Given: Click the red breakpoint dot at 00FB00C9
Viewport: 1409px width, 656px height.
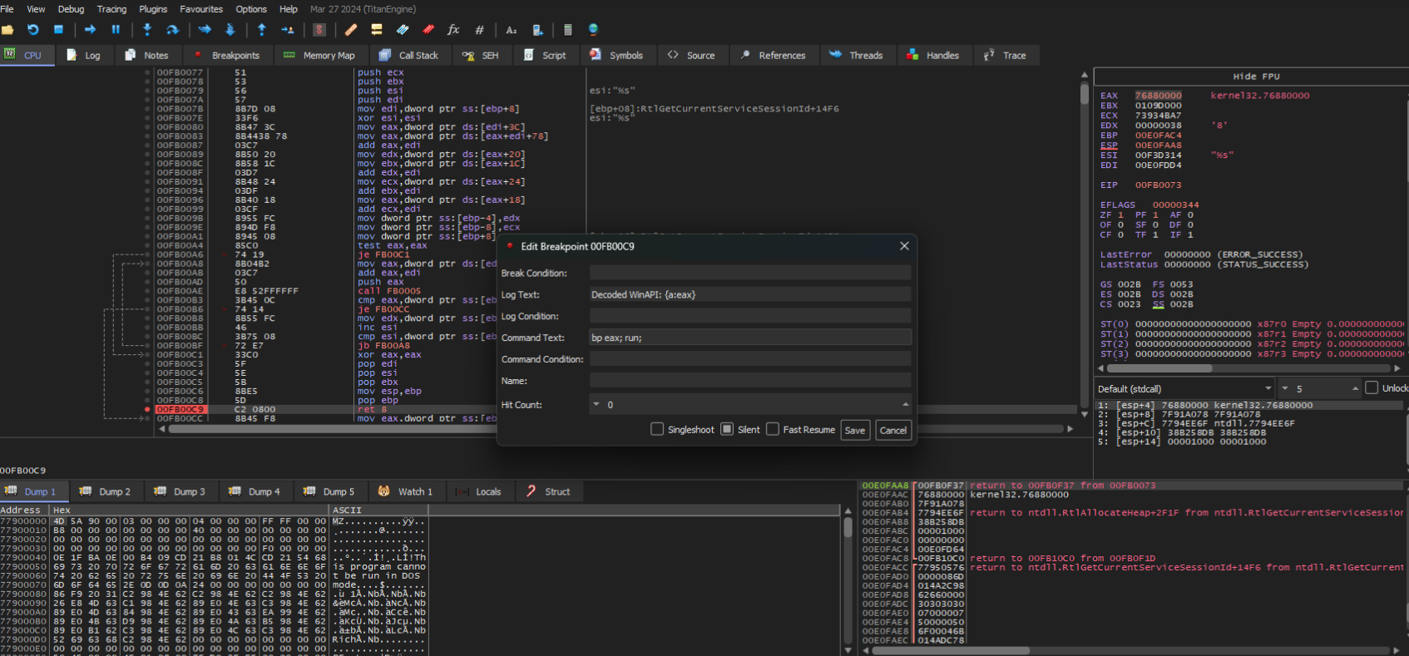Looking at the screenshot, I should click(x=147, y=409).
